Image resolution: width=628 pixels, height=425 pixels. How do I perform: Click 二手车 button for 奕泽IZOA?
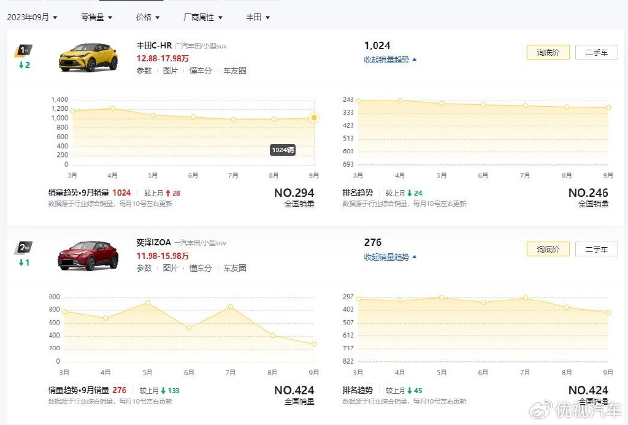point(596,249)
